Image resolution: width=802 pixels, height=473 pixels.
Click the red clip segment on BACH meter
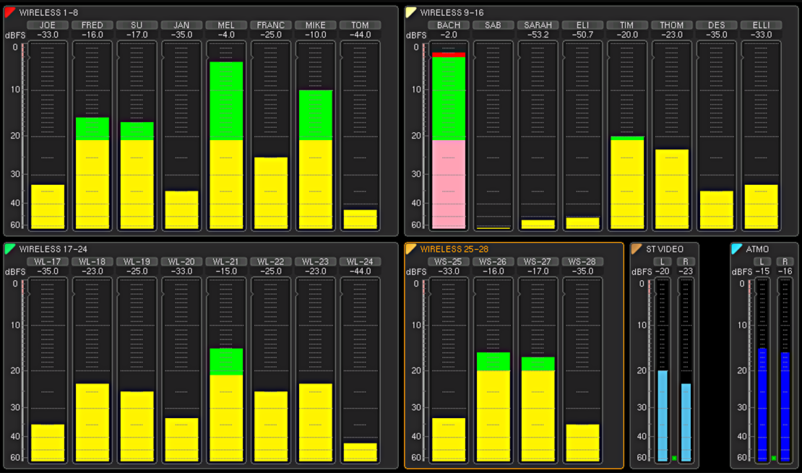click(449, 54)
